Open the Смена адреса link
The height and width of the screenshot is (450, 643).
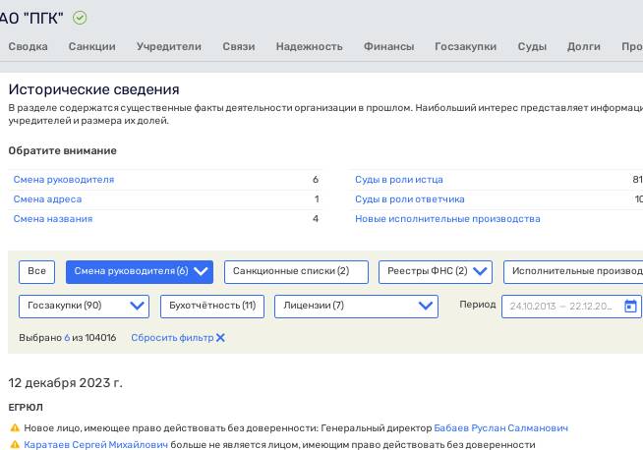click(47, 199)
